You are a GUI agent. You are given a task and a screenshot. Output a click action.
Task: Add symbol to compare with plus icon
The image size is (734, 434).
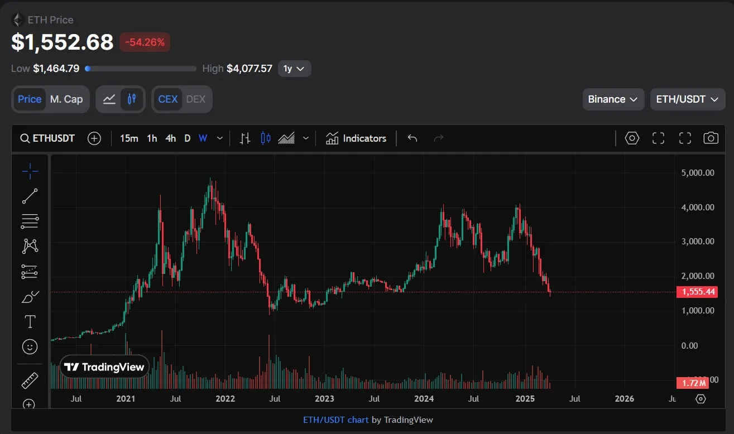(x=94, y=138)
